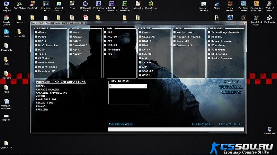Open the Launcher - Shortcut icon
The height and width of the screenshot is (155, 277).
tap(204, 6)
